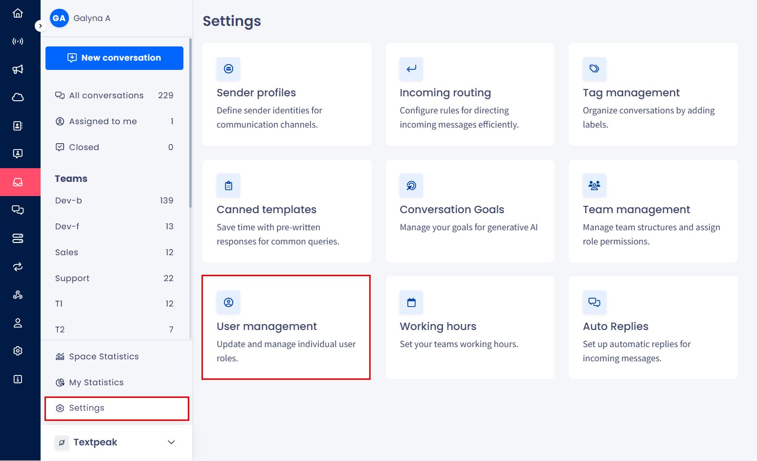The width and height of the screenshot is (757, 461).
Task: Select Settings in the sidebar
Action: tap(116, 408)
